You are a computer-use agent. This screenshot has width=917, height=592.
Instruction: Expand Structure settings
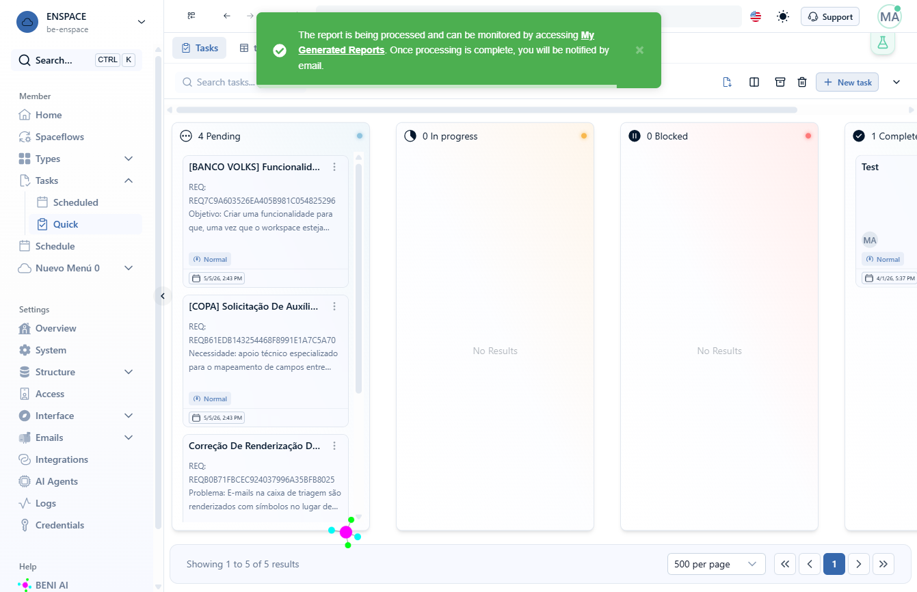pyautogui.click(x=128, y=372)
